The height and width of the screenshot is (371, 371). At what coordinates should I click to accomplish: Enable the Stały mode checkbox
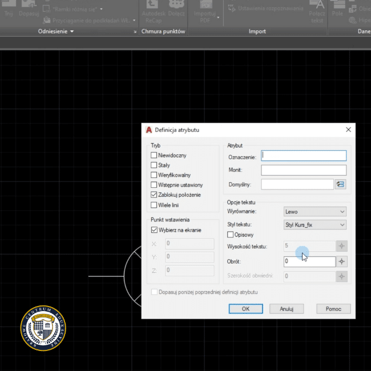tap(154, 165)
